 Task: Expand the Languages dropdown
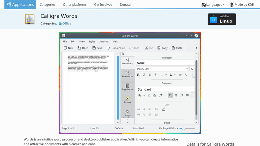(x=213, y=5)
